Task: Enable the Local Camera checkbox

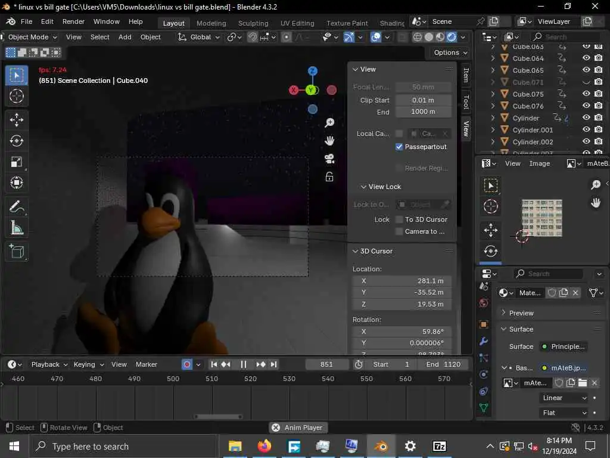Action: tap(399, 134)
